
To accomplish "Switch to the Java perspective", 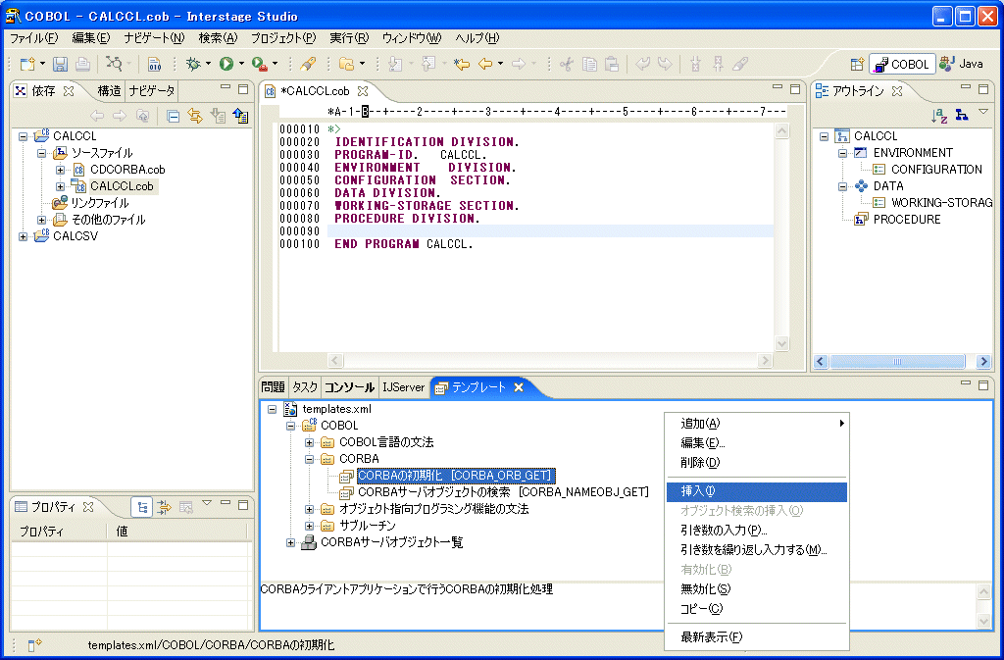I will (x=961, y=64).
